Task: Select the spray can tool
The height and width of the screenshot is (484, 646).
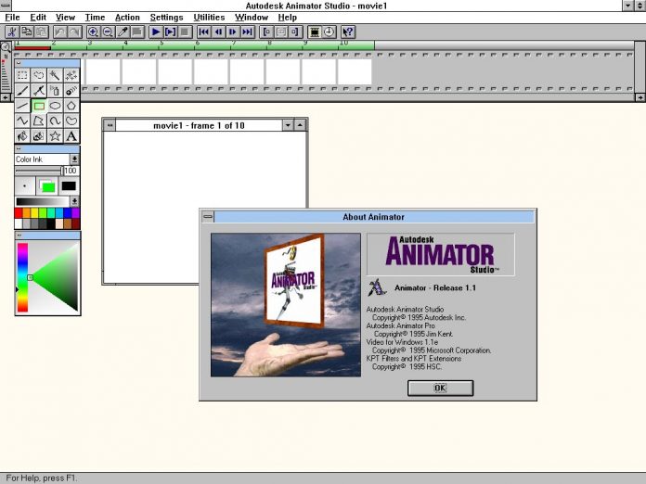Action: (55, 91)
